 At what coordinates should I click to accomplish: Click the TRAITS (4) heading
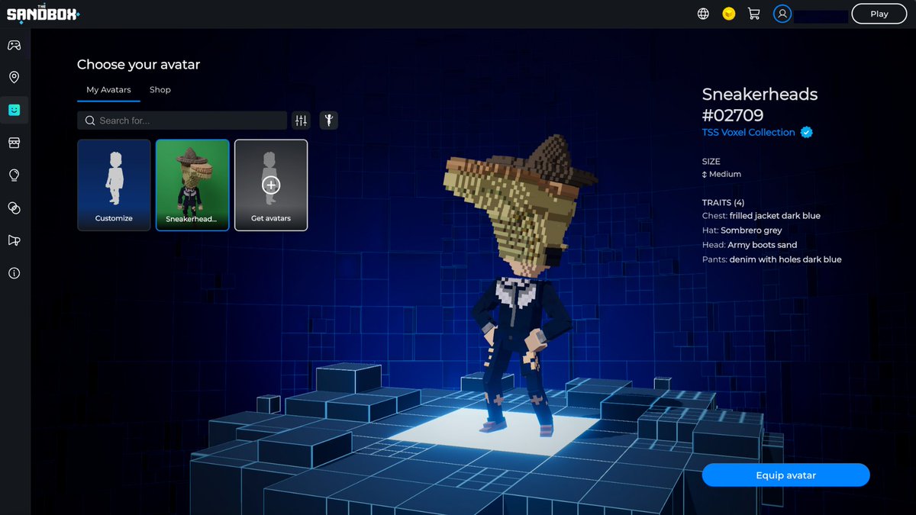click(x=723, y=203)
